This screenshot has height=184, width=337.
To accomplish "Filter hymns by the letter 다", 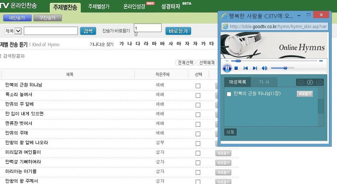I will point(138,44).
